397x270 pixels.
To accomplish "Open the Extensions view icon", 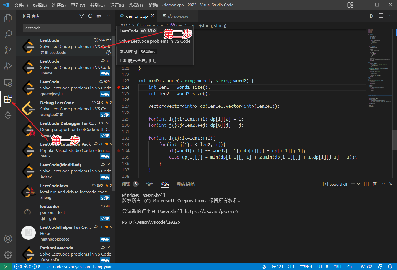I will tap(8, 99).
